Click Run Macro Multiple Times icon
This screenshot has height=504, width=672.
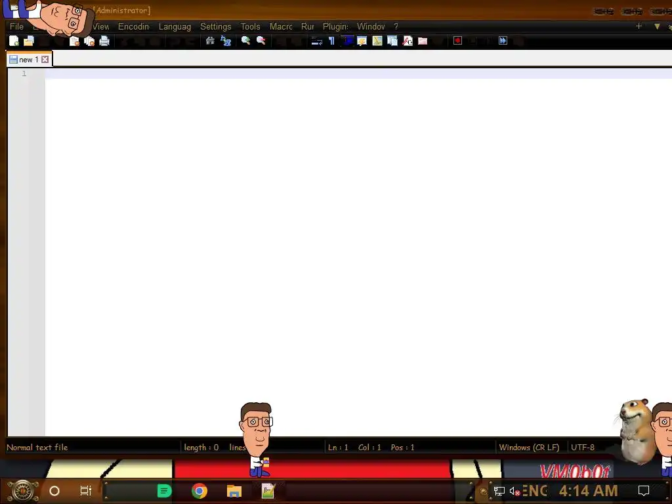503,41
